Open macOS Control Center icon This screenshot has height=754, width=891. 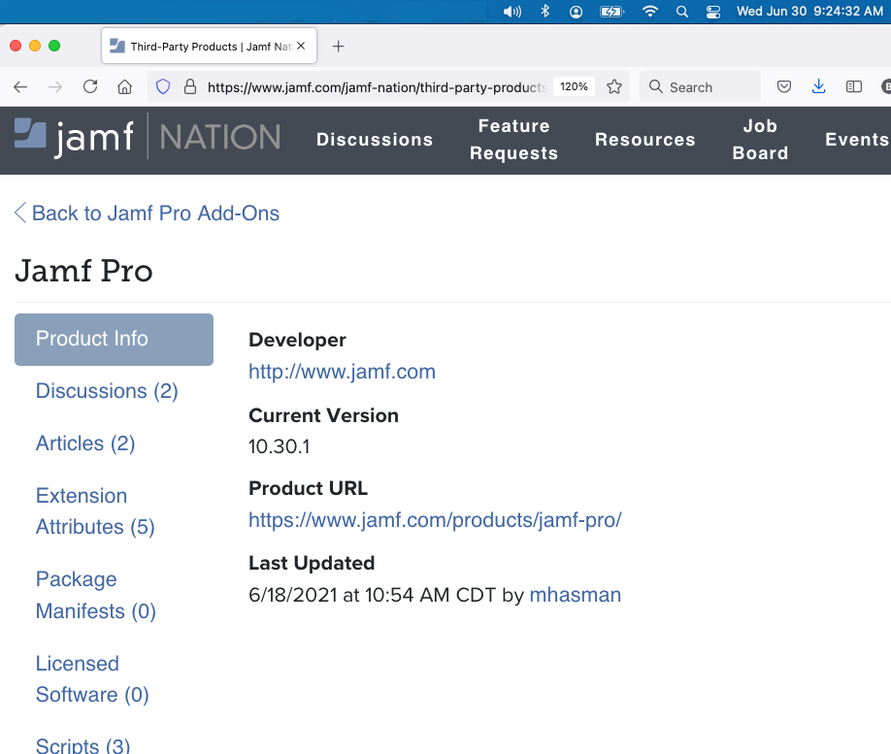[713, 12]
